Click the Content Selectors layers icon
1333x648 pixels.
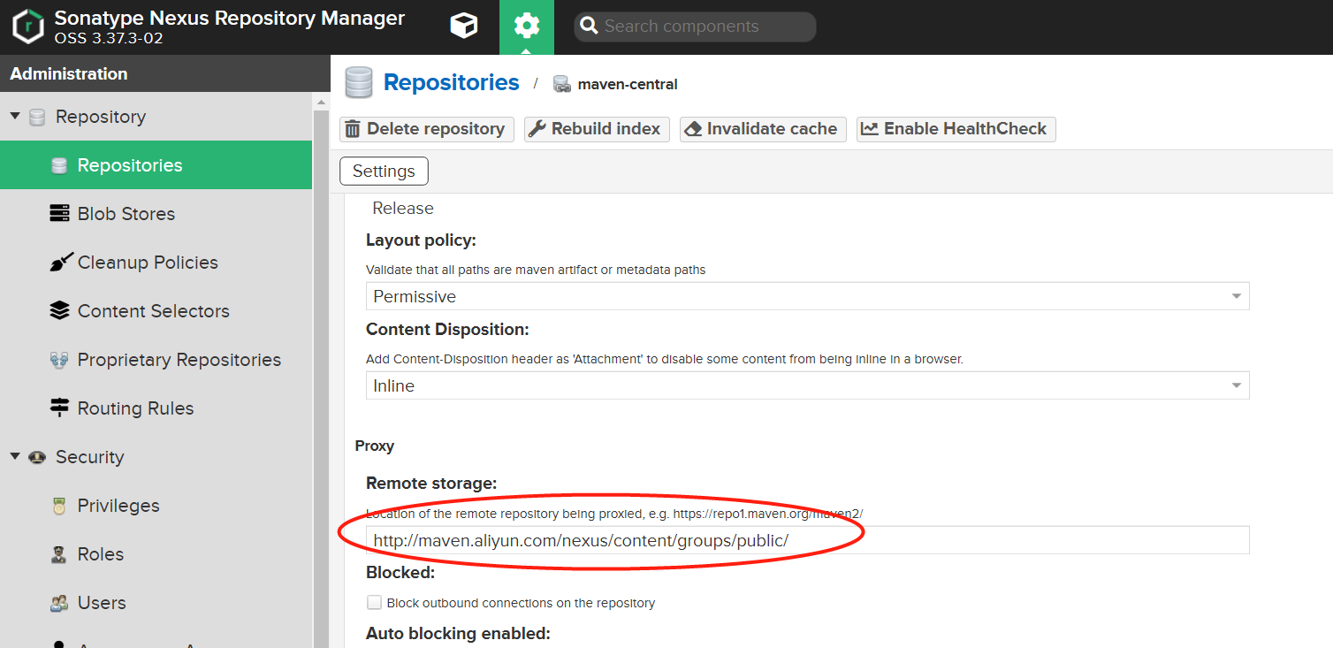(59, 311)
